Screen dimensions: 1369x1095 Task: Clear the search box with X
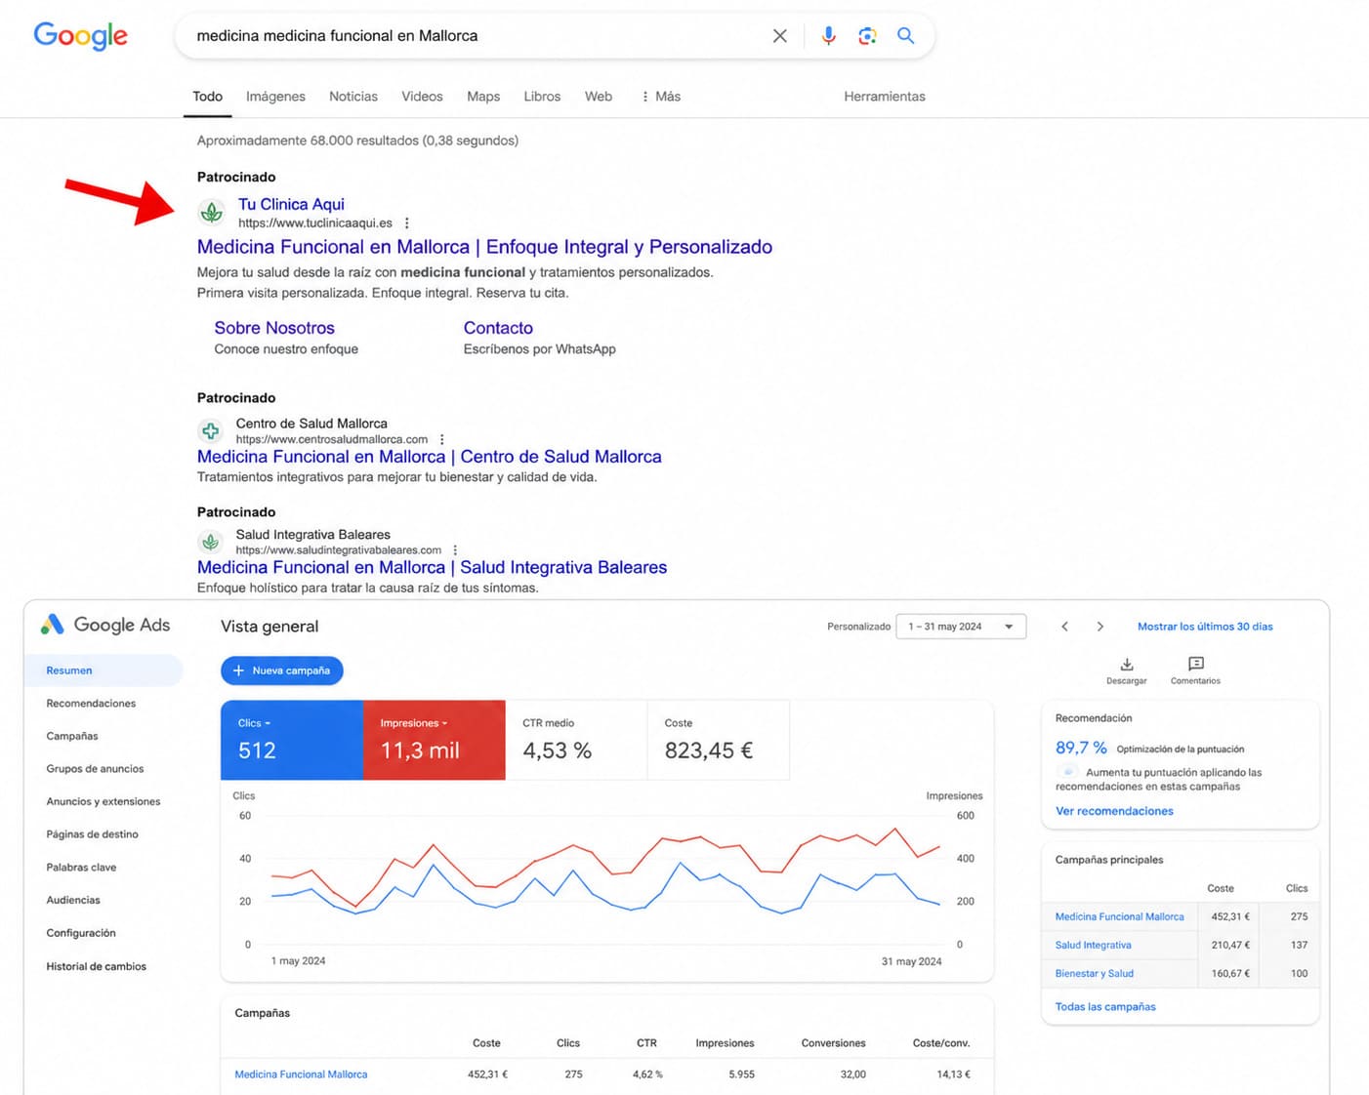779,36
